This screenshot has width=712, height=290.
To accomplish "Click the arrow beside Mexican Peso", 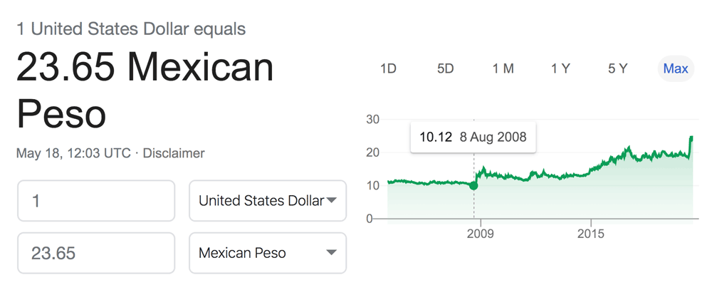I will coord(332,252).
